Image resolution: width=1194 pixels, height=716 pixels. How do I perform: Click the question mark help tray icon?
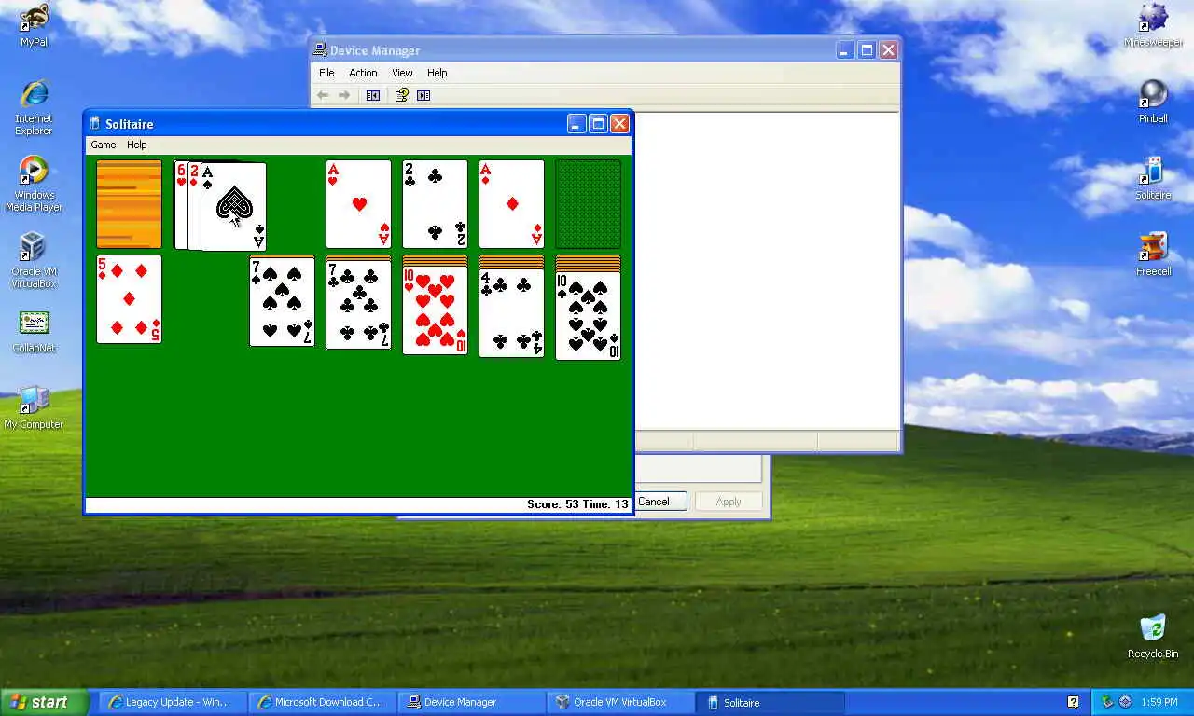point(1073,702)
